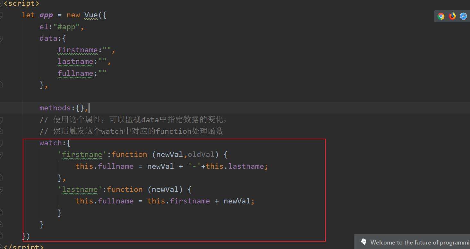Open preview in Chrome browser
The width and height of the screenshot is (470, 249).
(441, 16)
